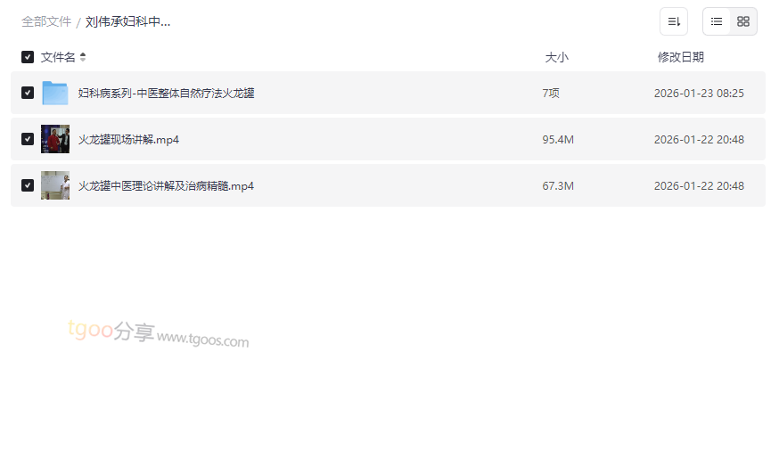
Task: Open the folder name 妇科病系列-中医整体自然疗法火龙罐
Action: click(166, 93)
